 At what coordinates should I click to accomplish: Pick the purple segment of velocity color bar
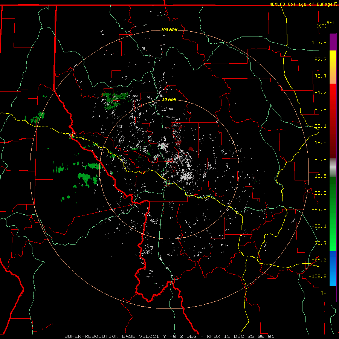click(x=333, y=42)
